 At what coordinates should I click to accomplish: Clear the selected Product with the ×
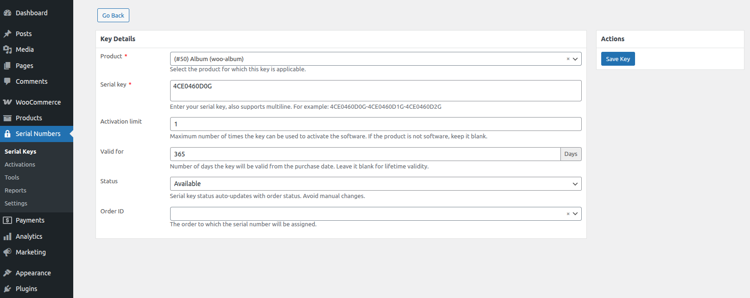point(568,59)
